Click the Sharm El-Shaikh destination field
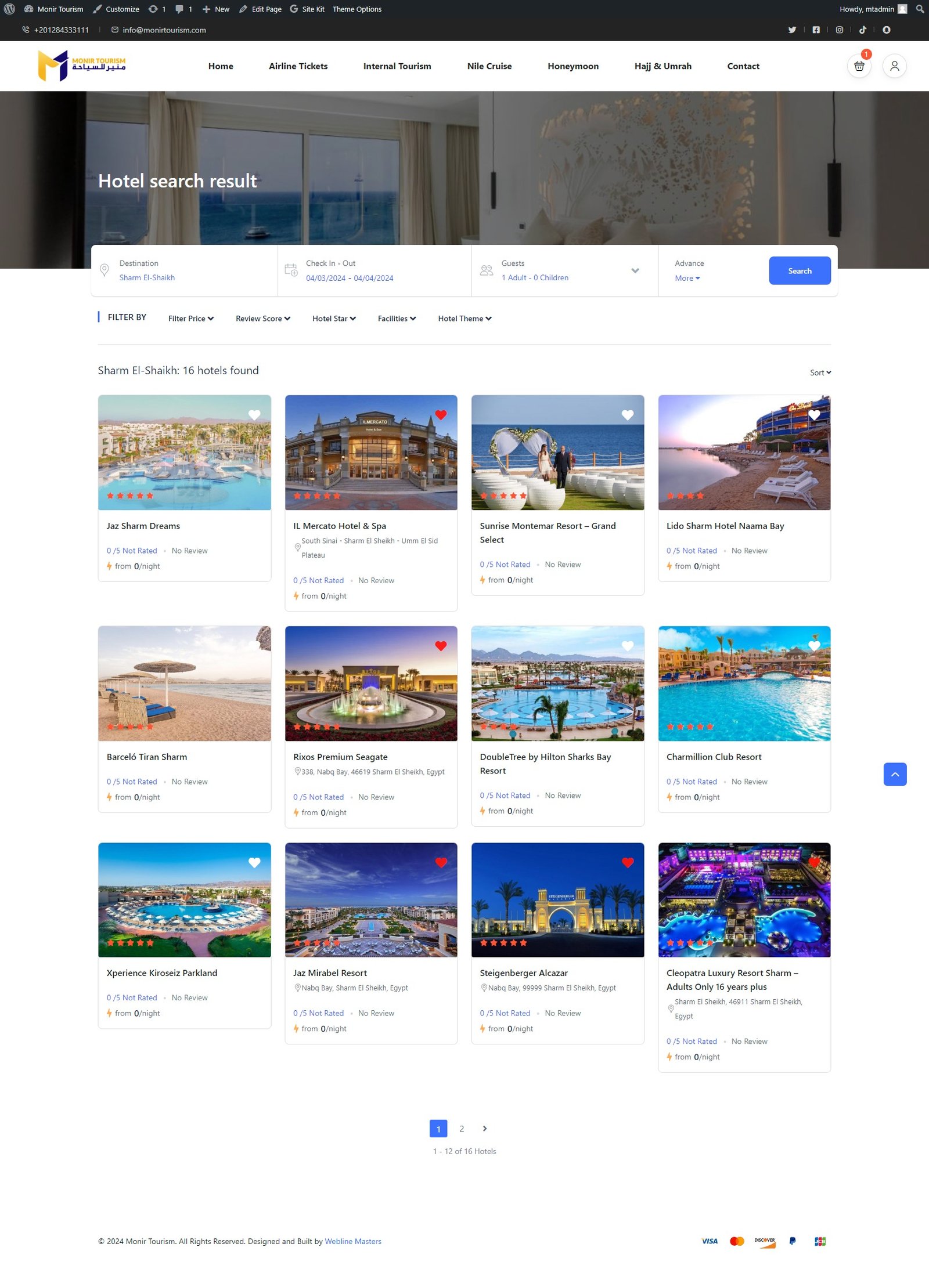 pyautogui.click(x=184, y=270)
